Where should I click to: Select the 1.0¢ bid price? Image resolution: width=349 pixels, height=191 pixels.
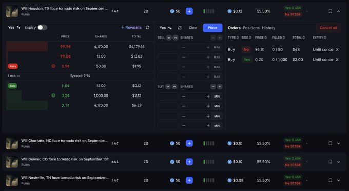pyautogui.click(x=65, y=86)
